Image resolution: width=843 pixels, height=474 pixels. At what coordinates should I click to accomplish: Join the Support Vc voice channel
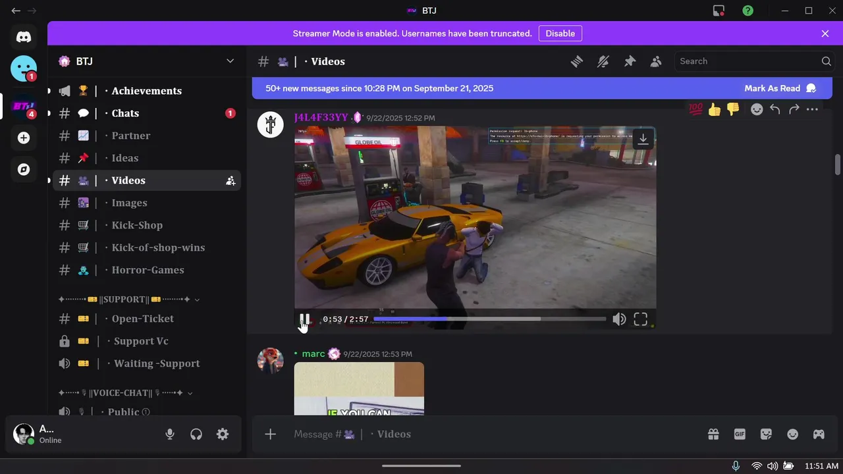pos(146,341)
